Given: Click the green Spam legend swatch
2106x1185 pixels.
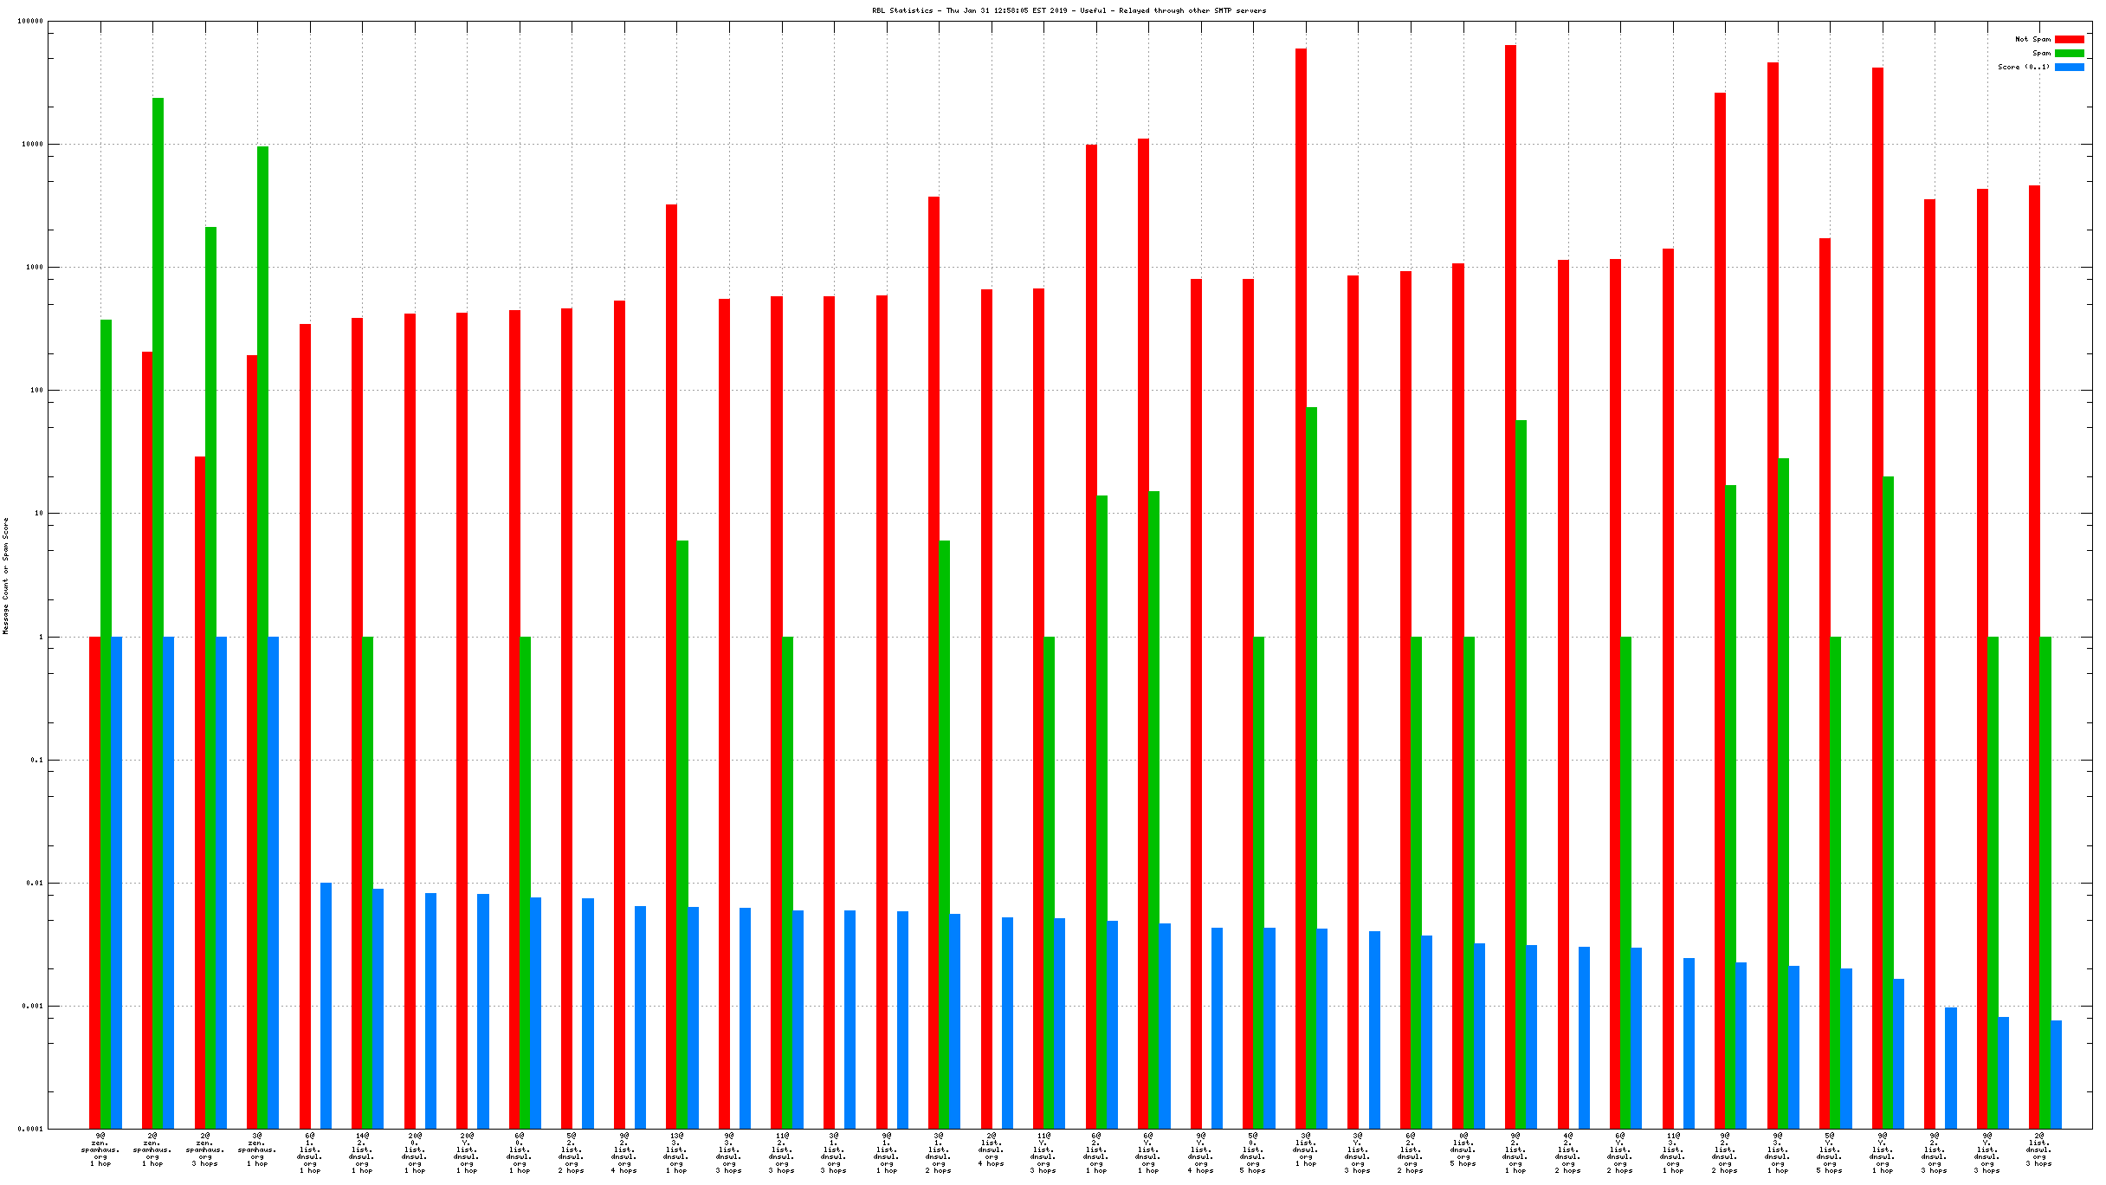Looking at the screenshot, I should click(2069, 53).
